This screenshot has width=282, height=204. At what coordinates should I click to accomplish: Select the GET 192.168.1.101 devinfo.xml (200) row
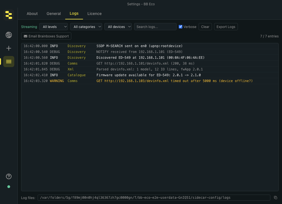[150, 63]
